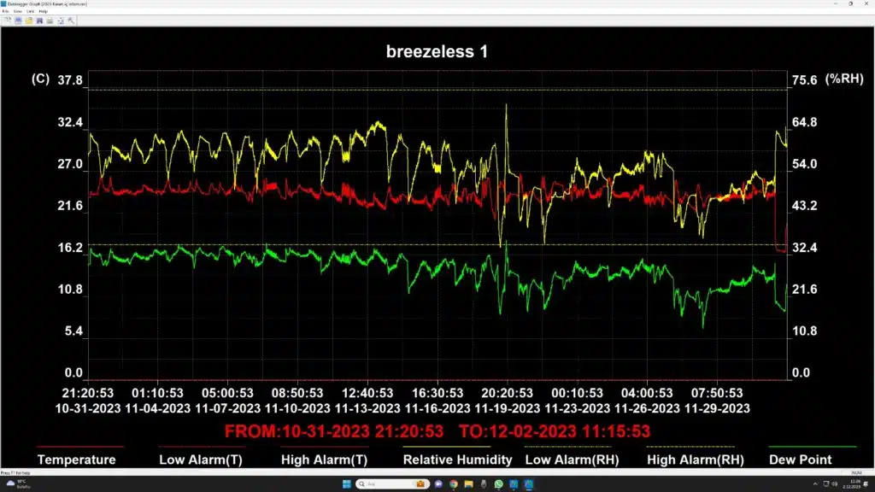Open the Help menu
Image resolution: width=875 pixels, height=492 pixels.
click(x=43, y=11)
